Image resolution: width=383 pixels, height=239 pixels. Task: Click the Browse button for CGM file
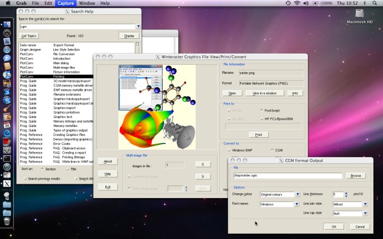coord(355,175)
